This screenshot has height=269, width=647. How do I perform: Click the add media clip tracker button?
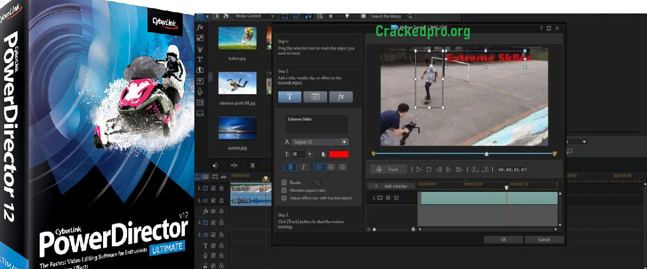[315, 97]
